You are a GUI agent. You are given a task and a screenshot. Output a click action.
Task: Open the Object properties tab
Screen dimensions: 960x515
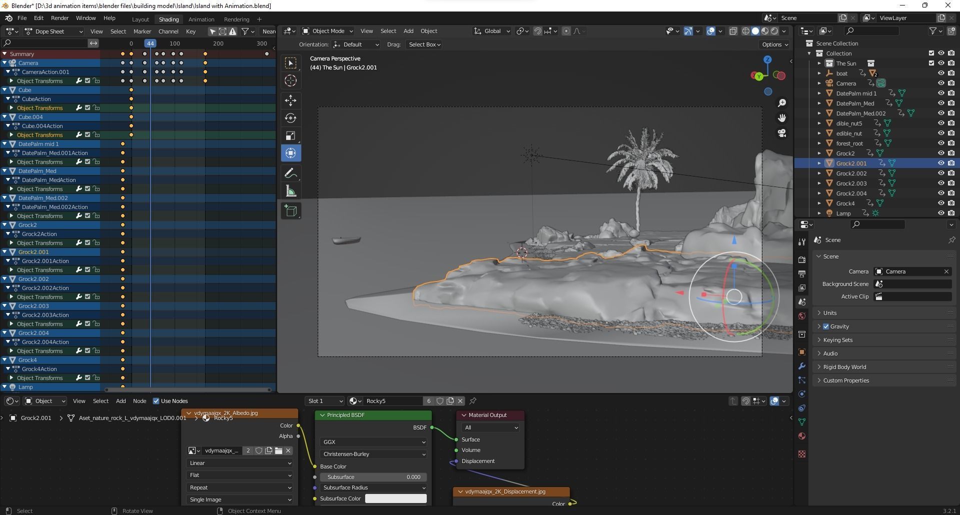click(x=802, y=352)
